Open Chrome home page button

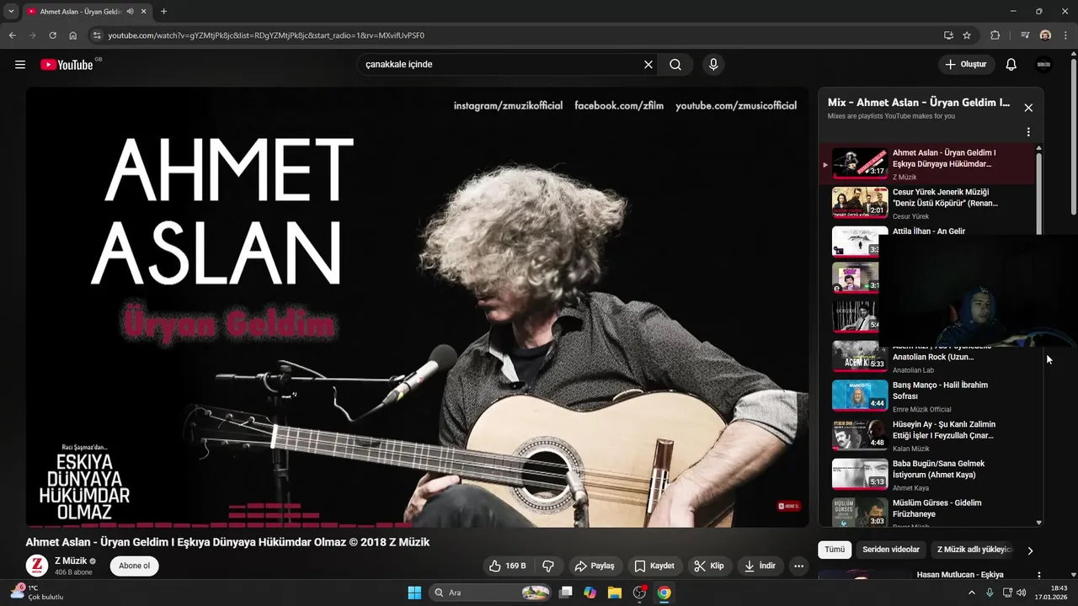coord(73,35)
